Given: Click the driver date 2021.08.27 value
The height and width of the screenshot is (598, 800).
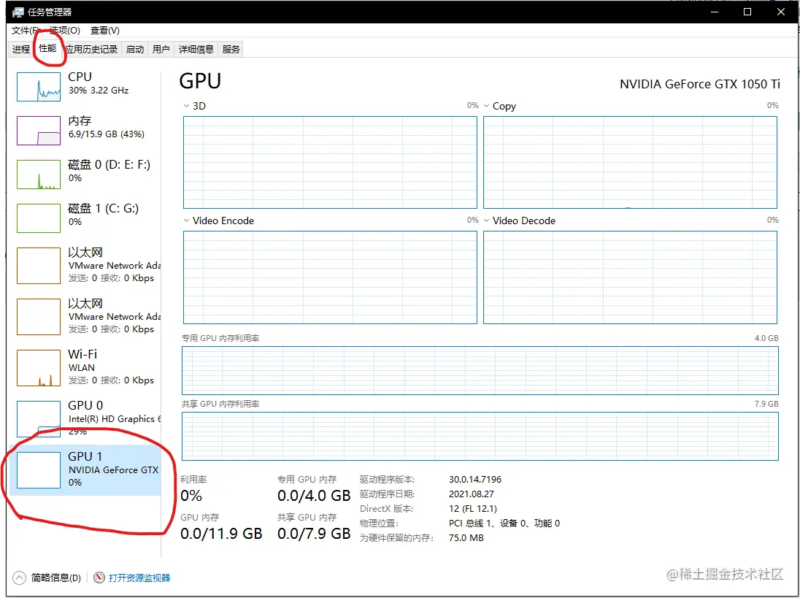Looking at the screenshot, I should click(472, 494).
